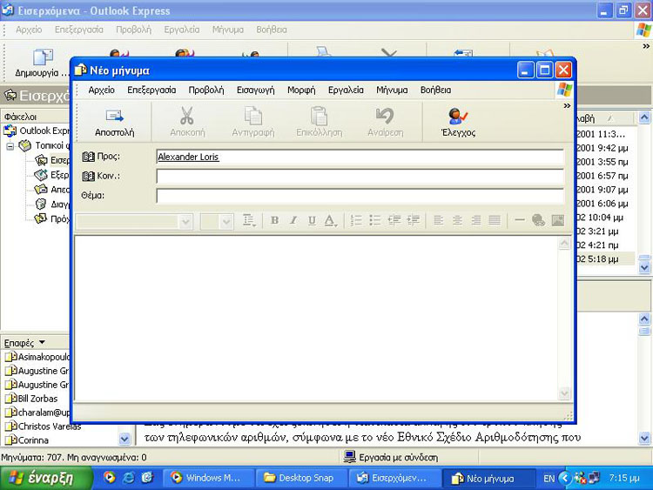Collapse the Τοπικοί φάκελοι tree node
This screenshot has height=490, width=653.
(x=10, y=146)
